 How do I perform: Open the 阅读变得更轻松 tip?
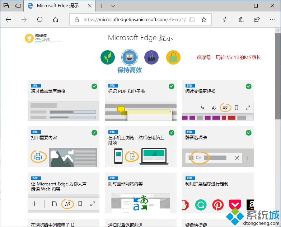coord(218,100)
